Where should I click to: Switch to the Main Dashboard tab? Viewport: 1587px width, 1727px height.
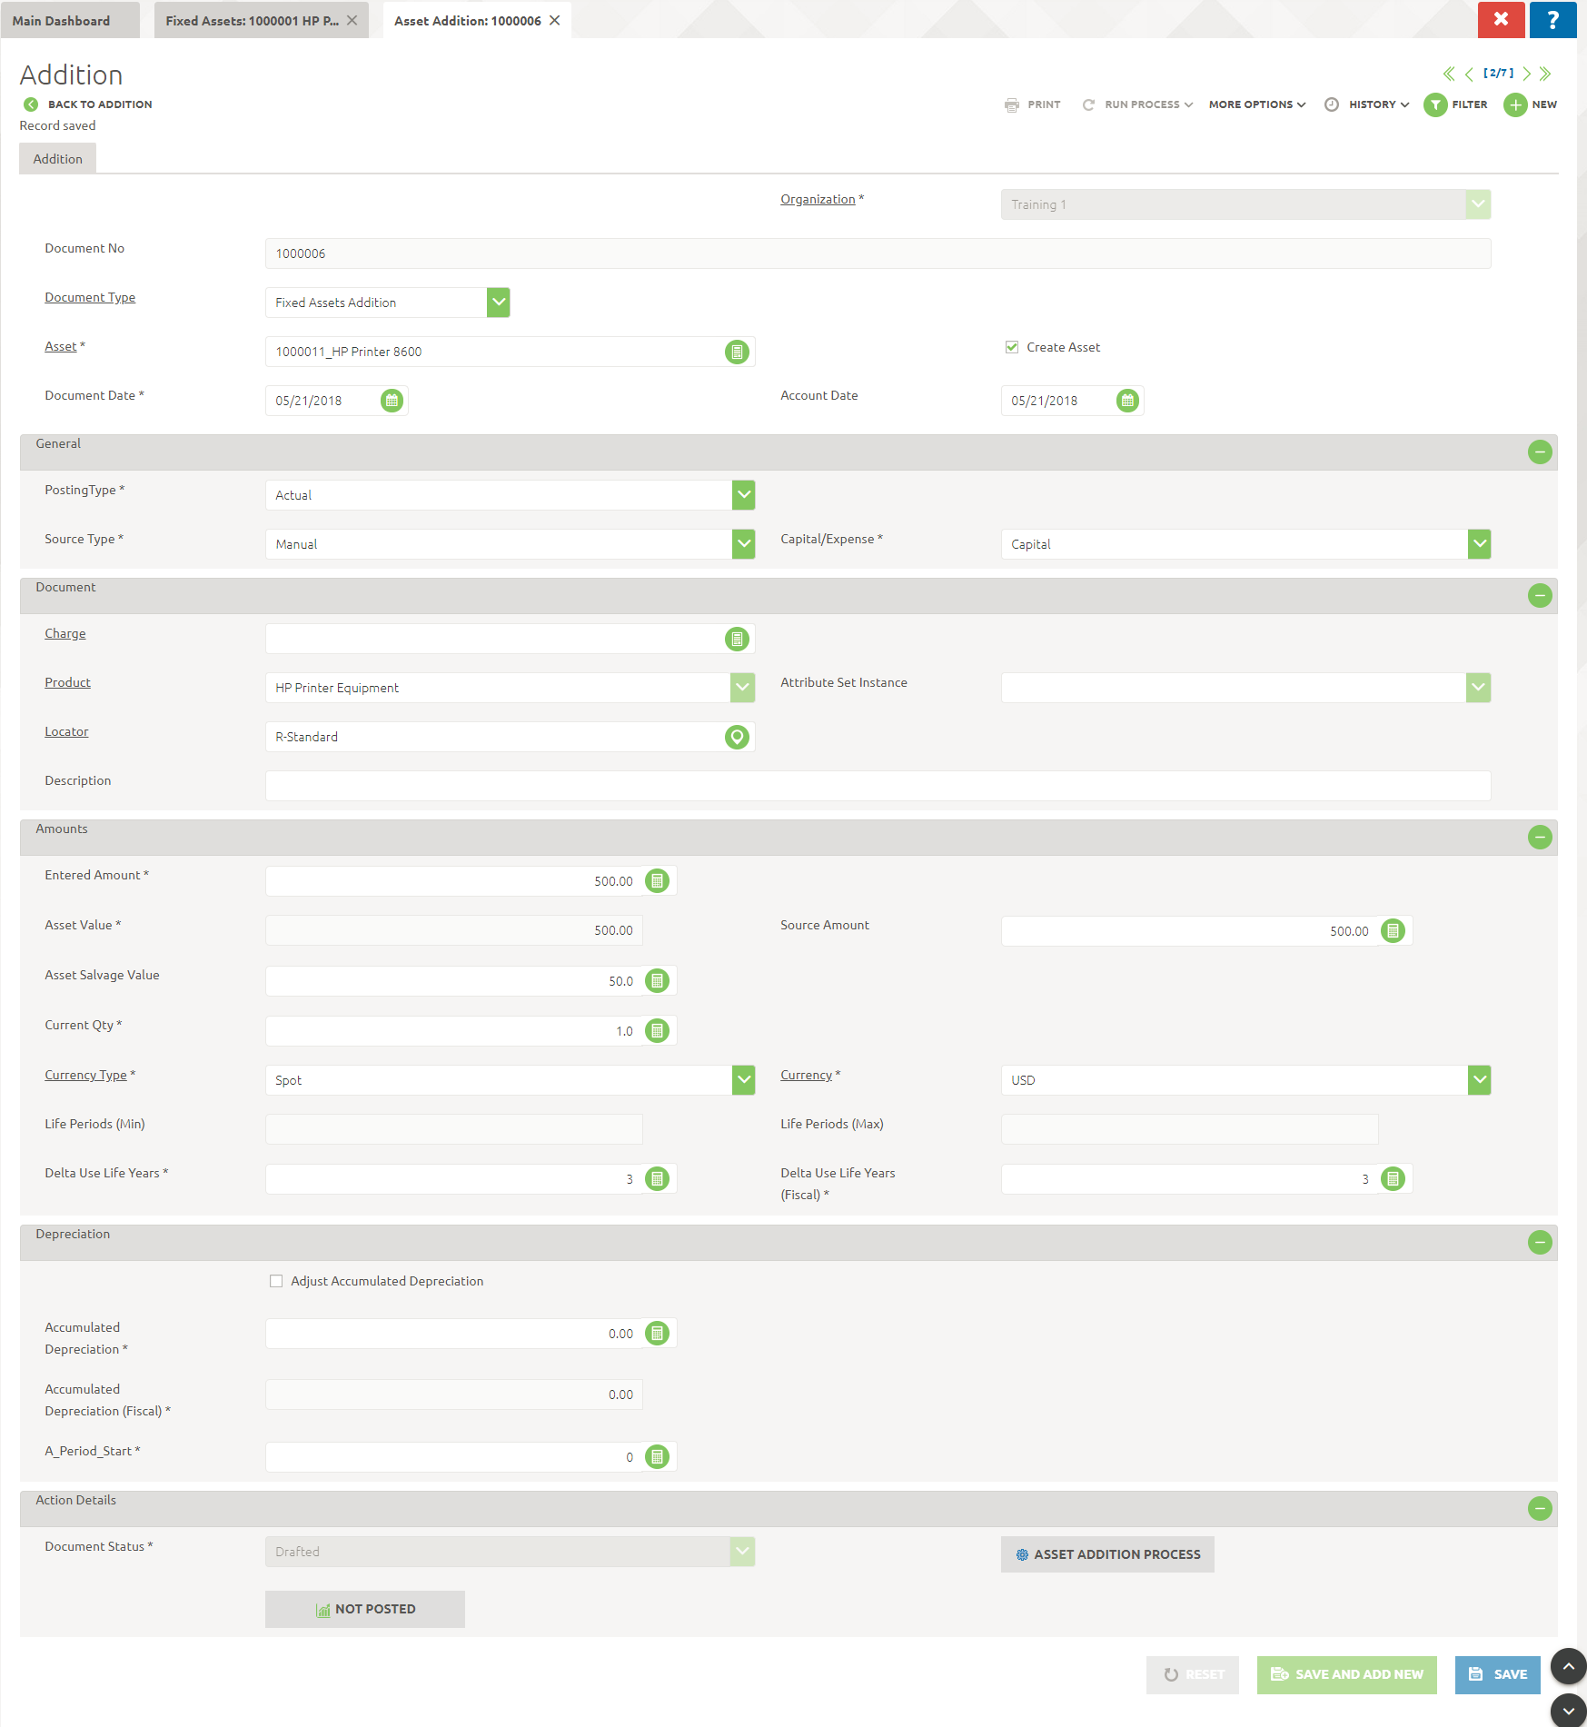pyautogui.click(x=62, y=20)
